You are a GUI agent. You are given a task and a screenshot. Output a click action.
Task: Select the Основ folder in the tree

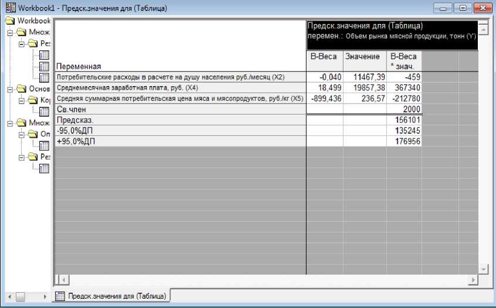click(x=22, y=89)
